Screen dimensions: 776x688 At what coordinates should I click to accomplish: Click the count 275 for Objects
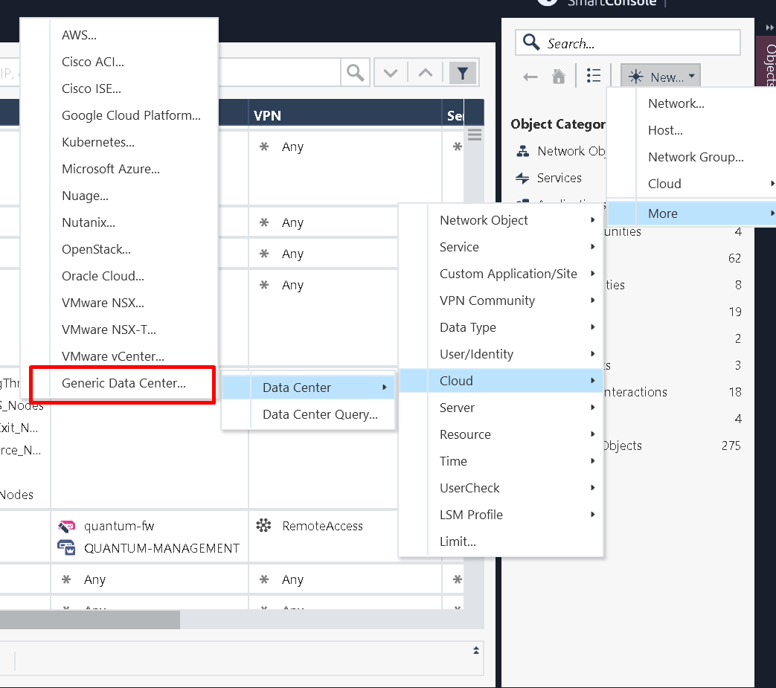point(731,446)
